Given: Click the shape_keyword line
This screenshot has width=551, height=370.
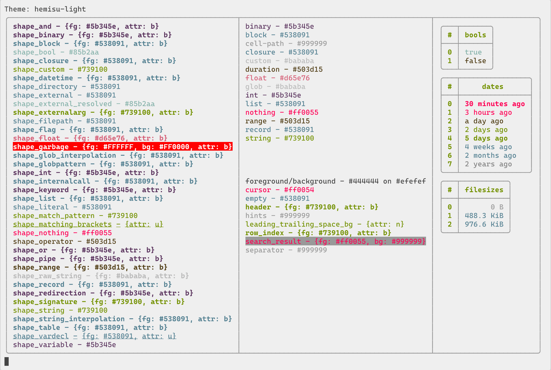Looking at the screenshot, I should [94, 190].
